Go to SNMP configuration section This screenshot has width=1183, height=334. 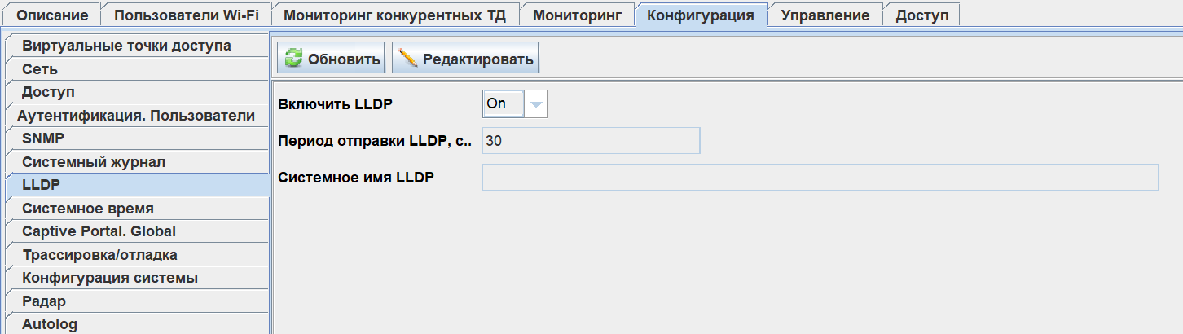[x=43, y=138]
